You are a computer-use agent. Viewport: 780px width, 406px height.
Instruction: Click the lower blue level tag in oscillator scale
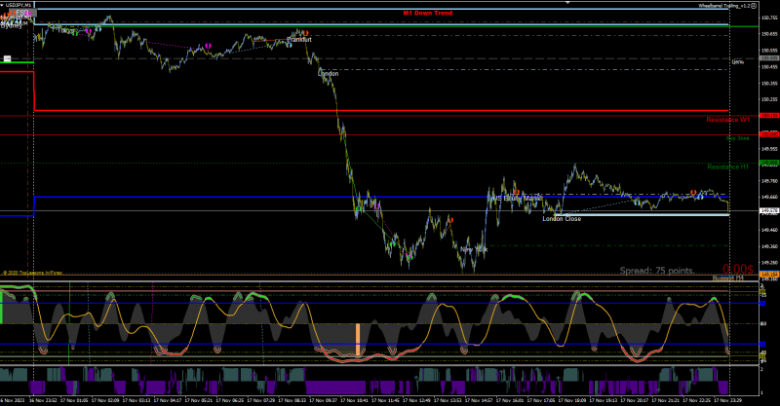762,344
